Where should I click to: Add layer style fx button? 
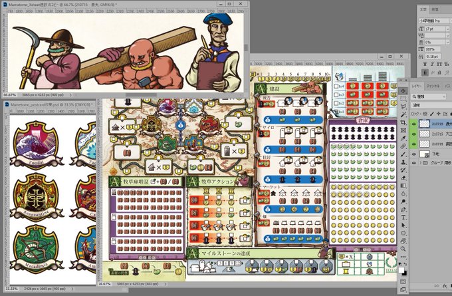(x=445, y=286)
